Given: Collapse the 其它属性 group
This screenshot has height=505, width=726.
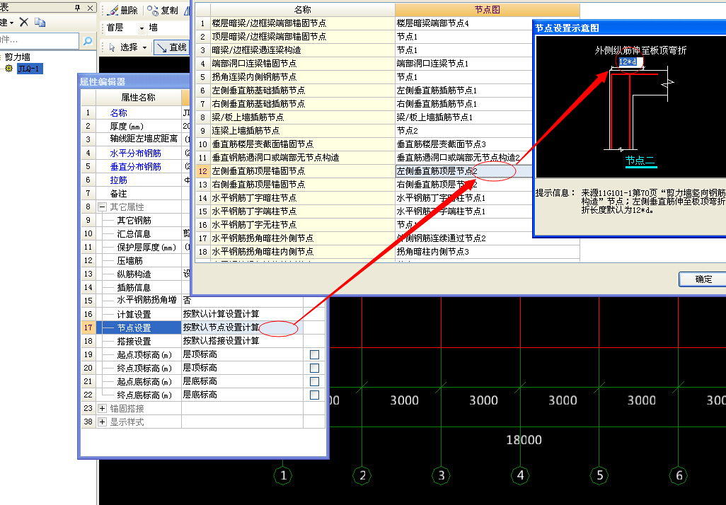Looking at the screenshot, I should [103, 207].
